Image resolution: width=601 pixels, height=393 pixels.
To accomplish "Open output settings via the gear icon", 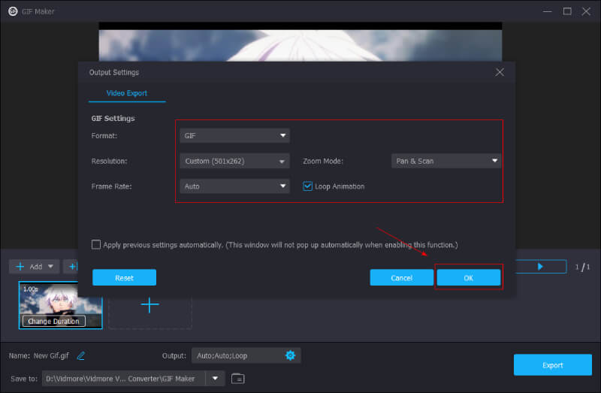I will pyautogui.click(x=291, y=355).
